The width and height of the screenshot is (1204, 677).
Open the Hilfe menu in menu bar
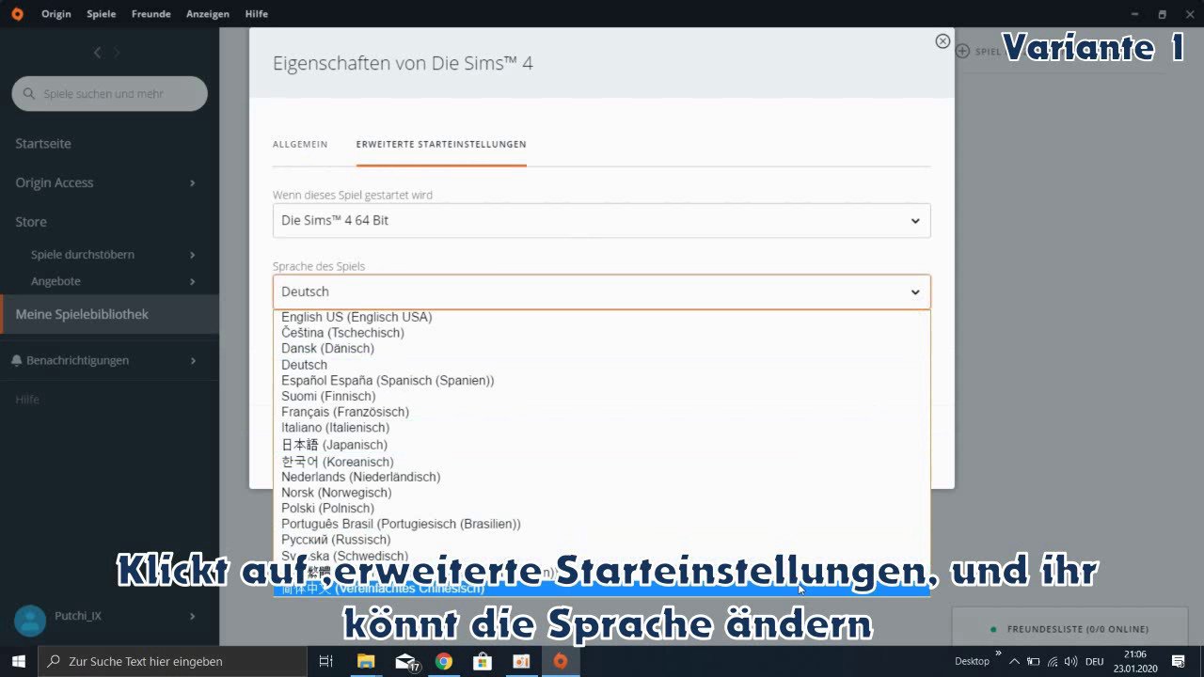pyautogui.click(x=256, y=14)
